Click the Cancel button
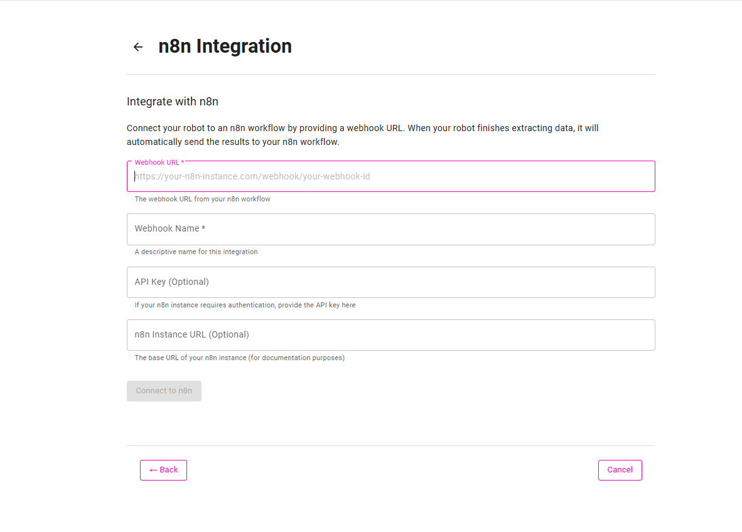The width and height of the screenshot is (742, 532). [620, 470]
